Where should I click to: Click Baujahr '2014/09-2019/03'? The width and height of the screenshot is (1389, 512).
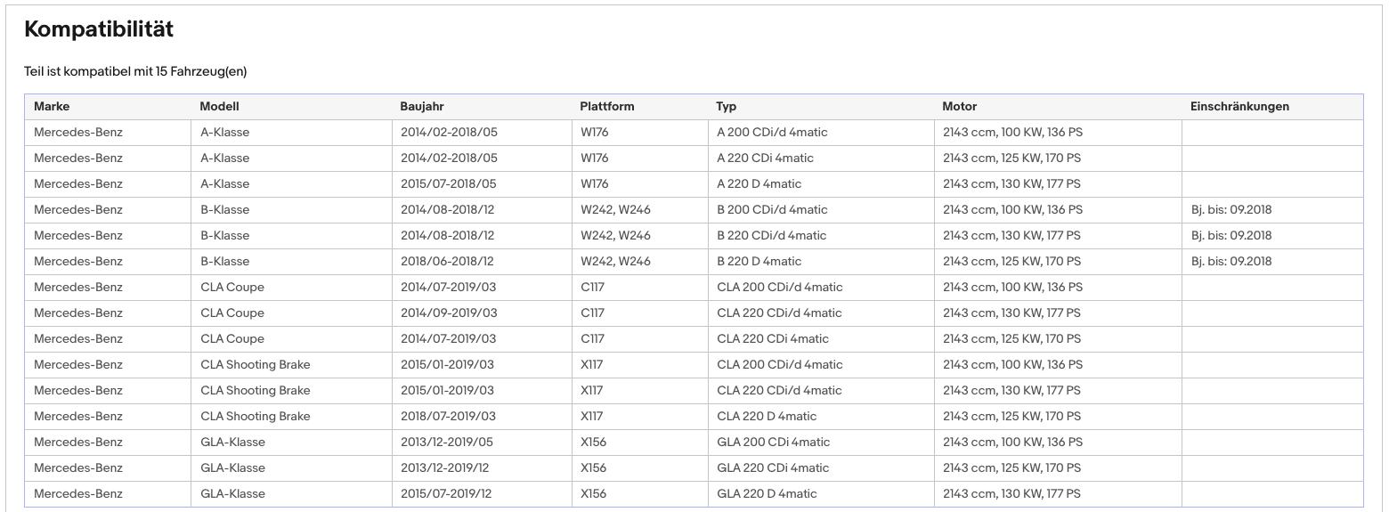(x=449, y=313)
